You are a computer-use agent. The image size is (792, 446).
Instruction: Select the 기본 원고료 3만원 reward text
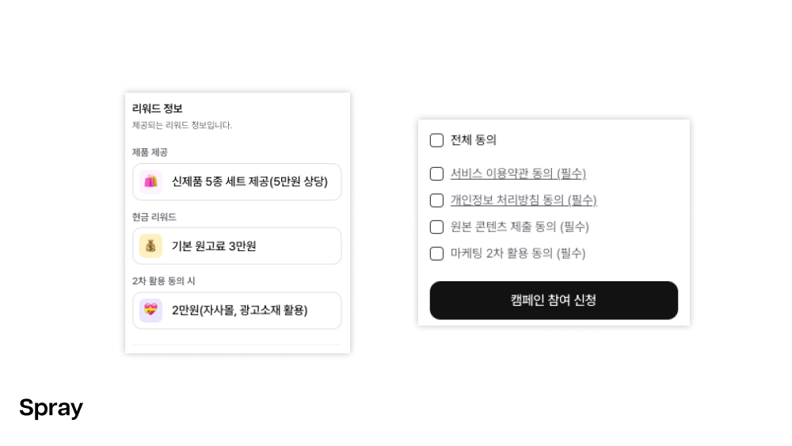[x=214, y=246]
